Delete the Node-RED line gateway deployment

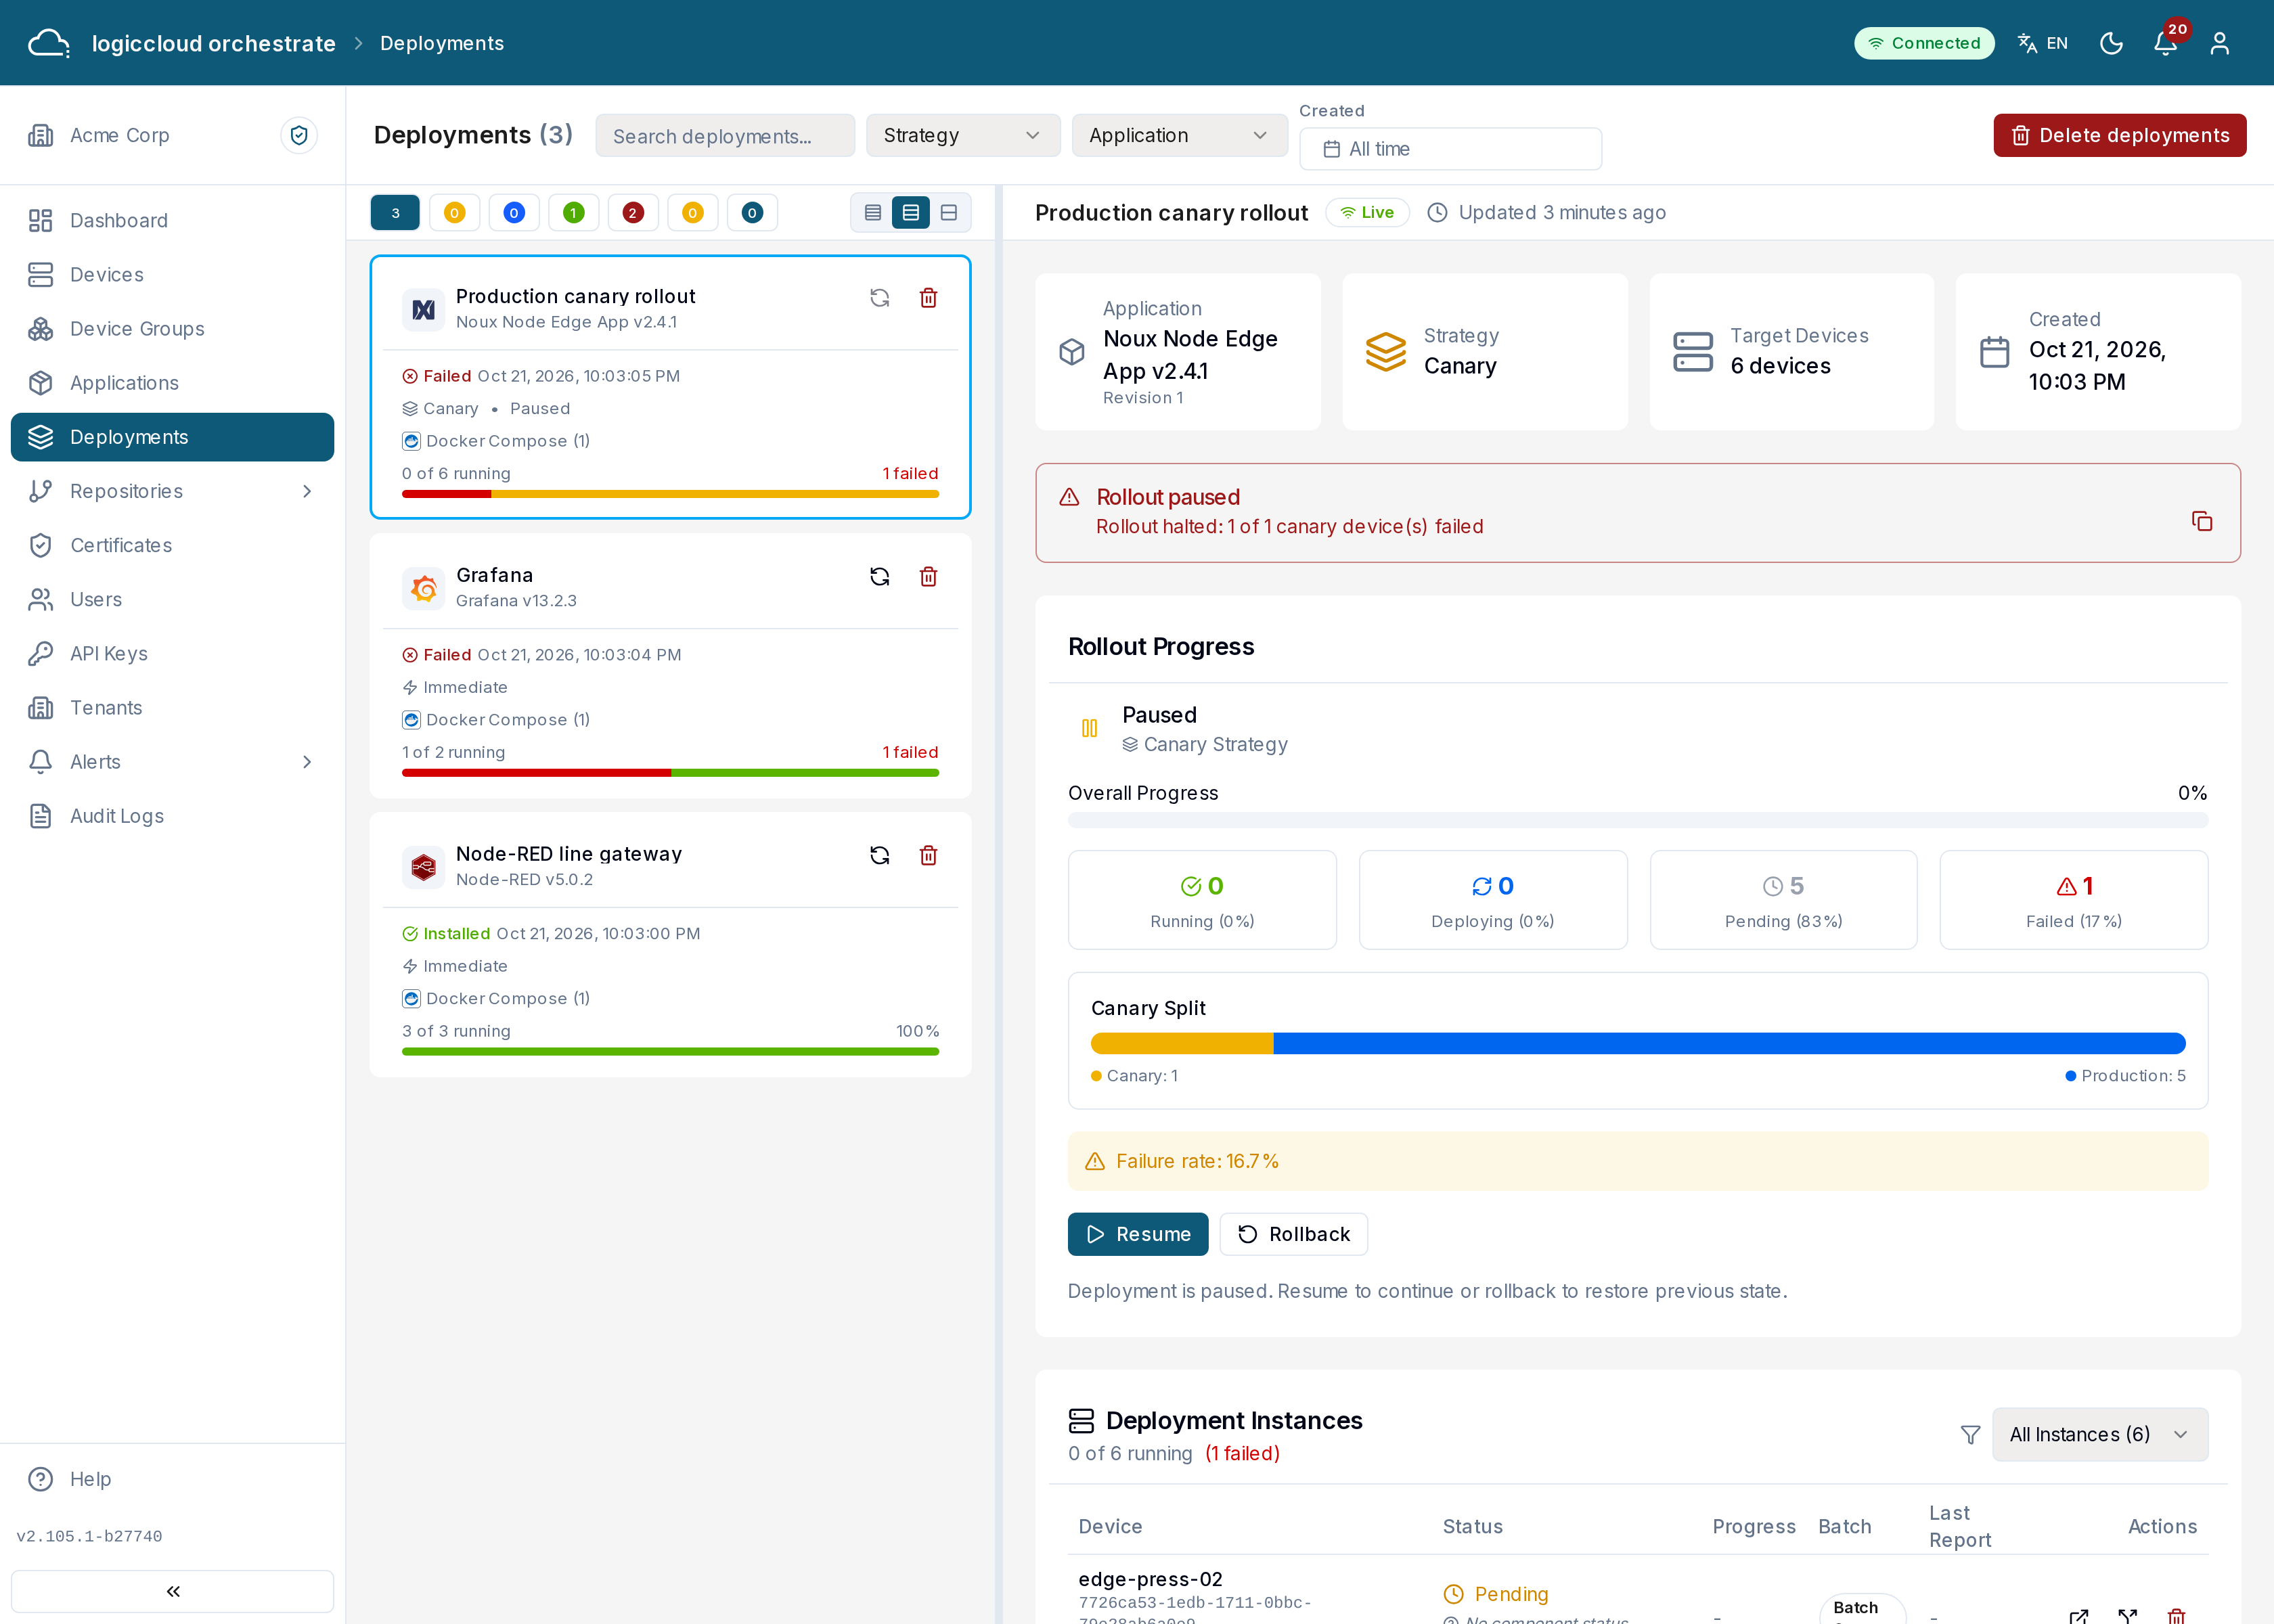tap(928, 856)
